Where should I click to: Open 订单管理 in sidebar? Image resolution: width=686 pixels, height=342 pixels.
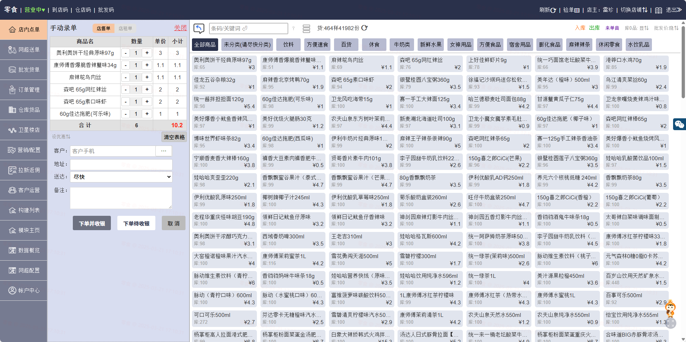(x=24, y=90)
